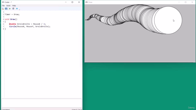Viewport: 196px width, 110px height.
Task: Open the File menu
Action: click(3, 5)
